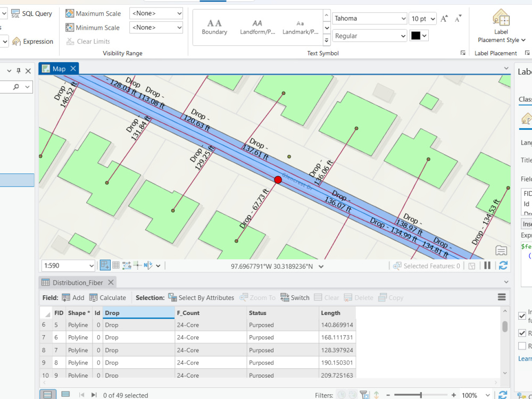Increase the label font size

444,19
